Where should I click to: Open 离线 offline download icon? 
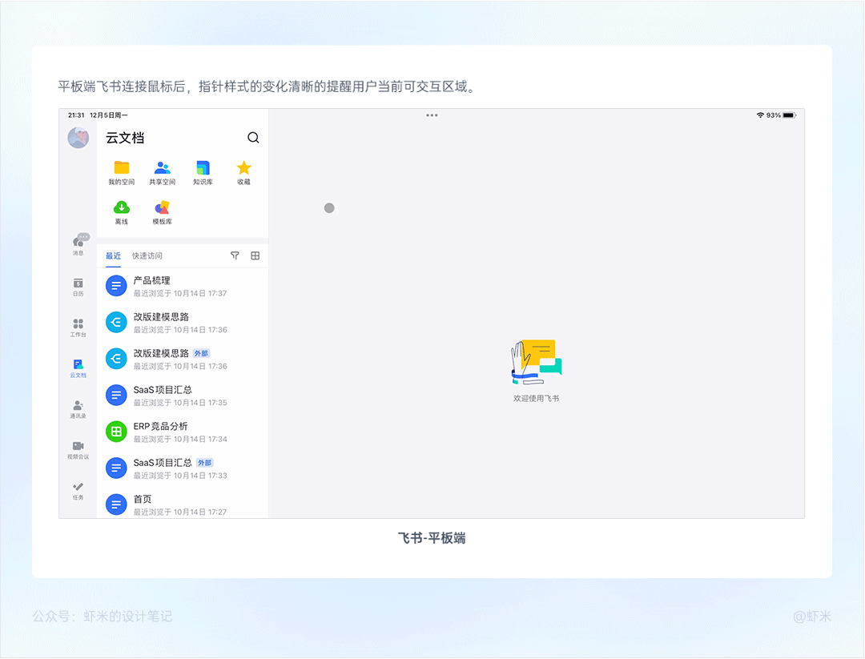(122, 208)
